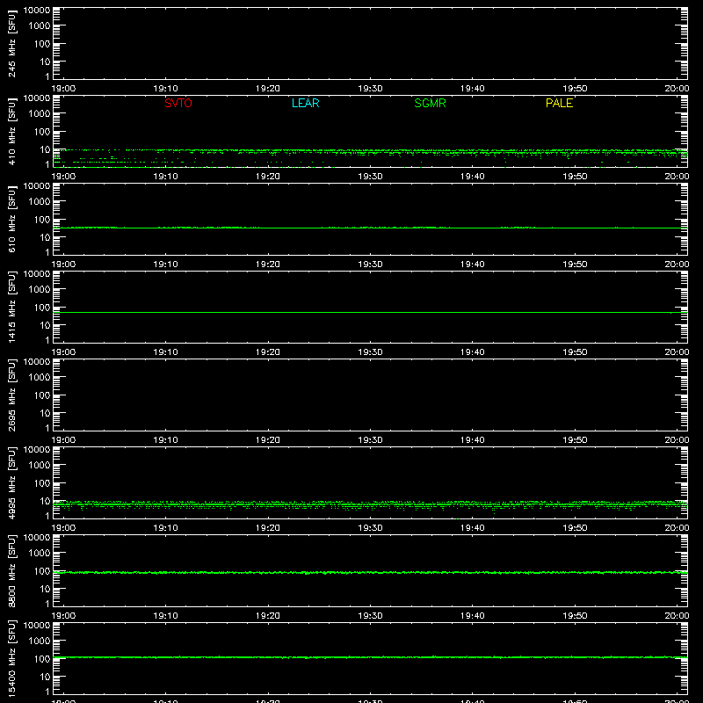The width and height of the screenshot is (703, 703).
Task: Select the 410 MHz [SFU] axis title
Action: click(11, 131)
